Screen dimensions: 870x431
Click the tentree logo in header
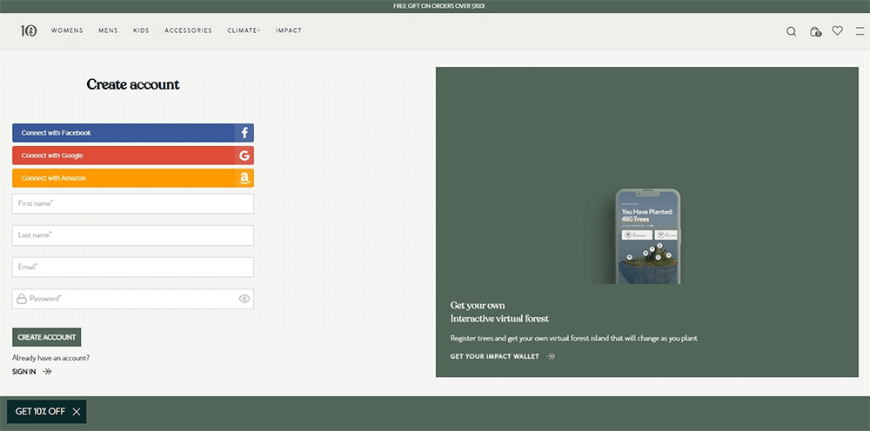coord(29,30)
